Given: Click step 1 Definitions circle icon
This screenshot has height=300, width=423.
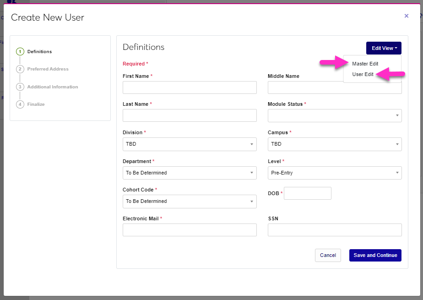Looking at the screenshot, I should coord(20,52).
